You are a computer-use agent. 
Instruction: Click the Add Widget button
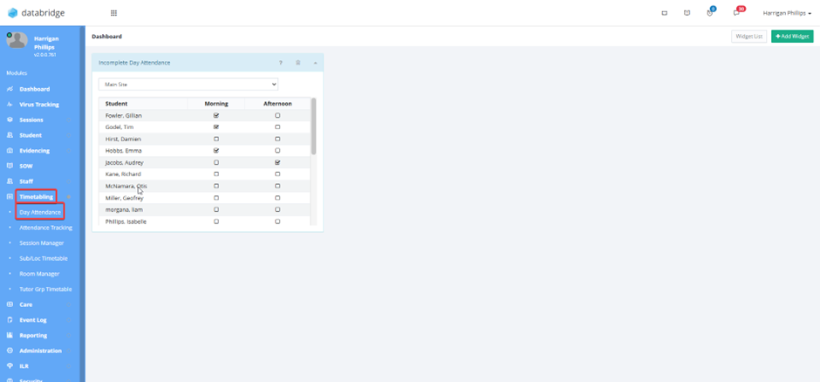(792, 36)
